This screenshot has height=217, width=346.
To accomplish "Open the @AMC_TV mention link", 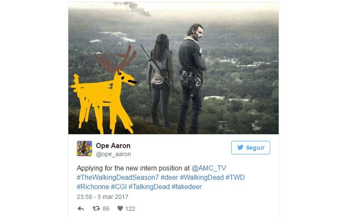I will [209, 168].
